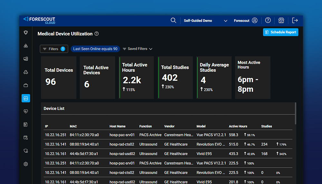This screenshot has width=322, height=184.
Task: Open the Forescout user account icon
Action: pyautogui.click(x=255, y=20)
